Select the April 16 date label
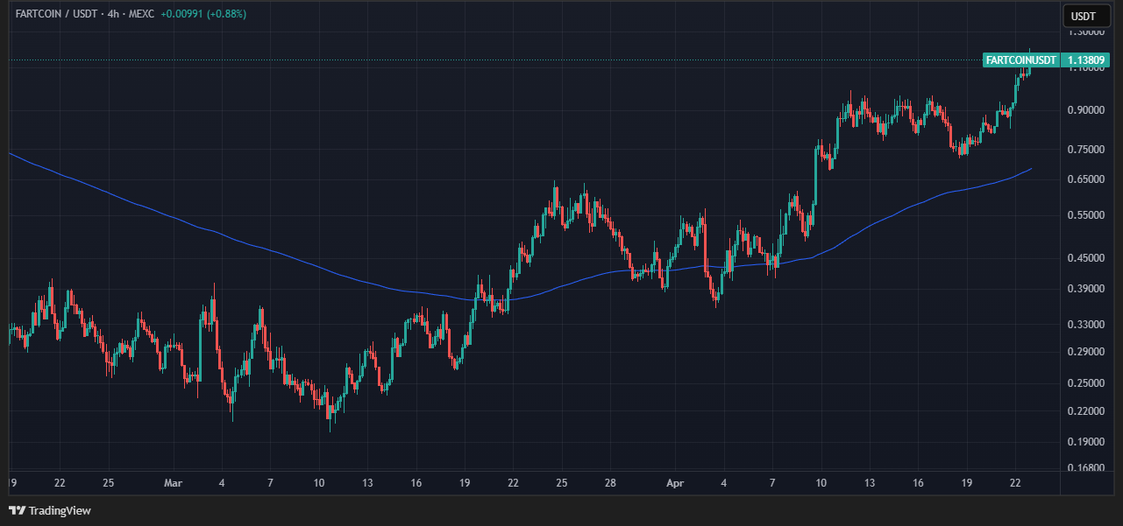The height and width of the screenshot is (526, 1123). point(918,483)
